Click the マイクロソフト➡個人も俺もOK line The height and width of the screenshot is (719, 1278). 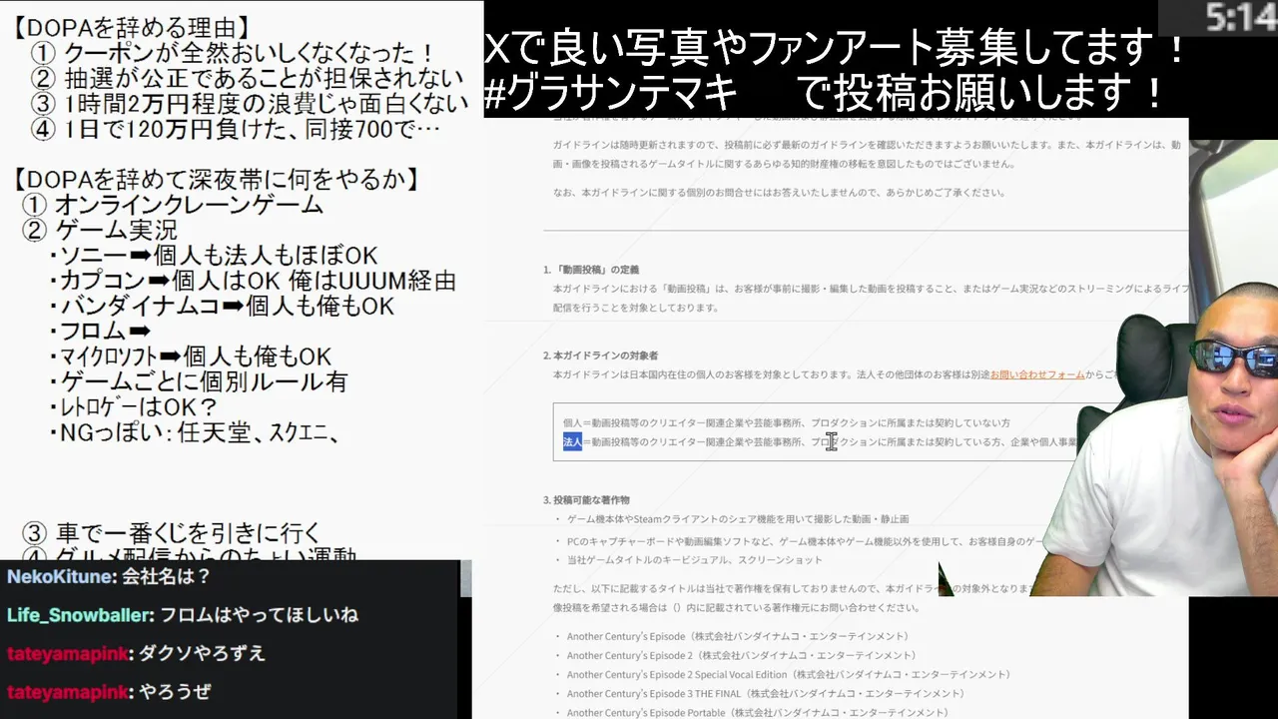(x=190, y=357)
